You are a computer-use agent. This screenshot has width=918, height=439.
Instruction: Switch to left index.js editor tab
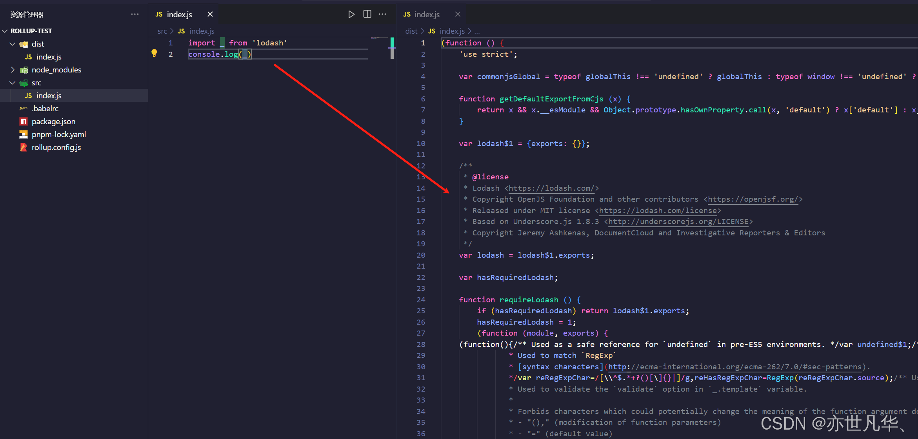tap(179, 14)
